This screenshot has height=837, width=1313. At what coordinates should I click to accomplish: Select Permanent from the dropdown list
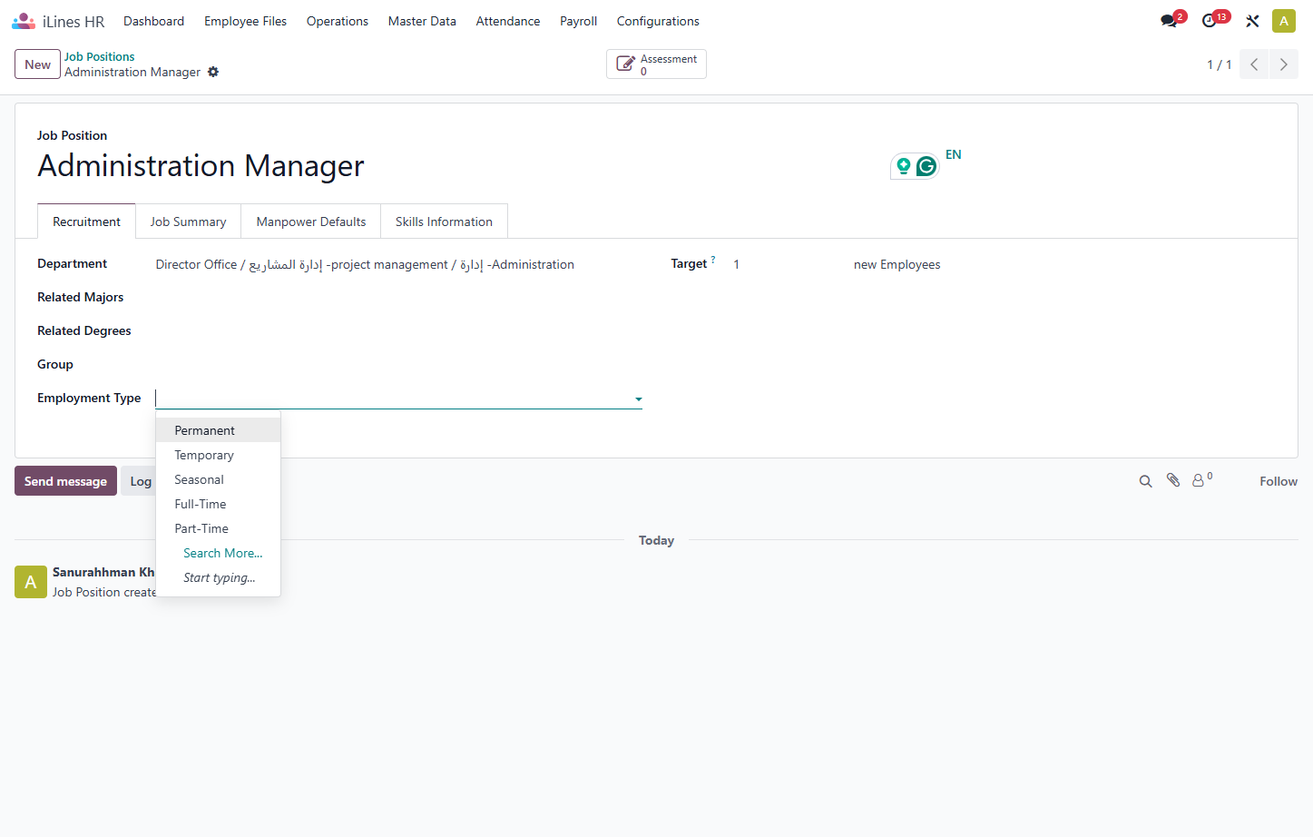tap(218, 430)
